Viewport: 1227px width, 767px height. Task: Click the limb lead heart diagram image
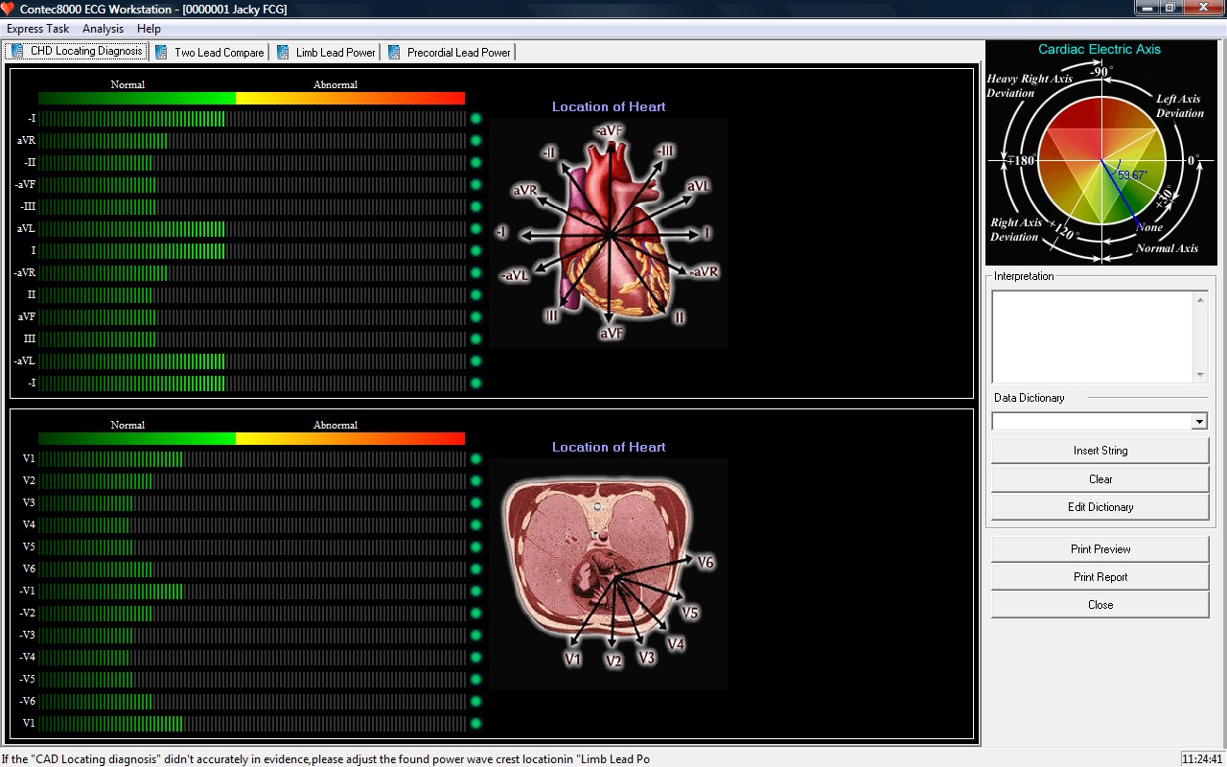[x=609, y=233]
